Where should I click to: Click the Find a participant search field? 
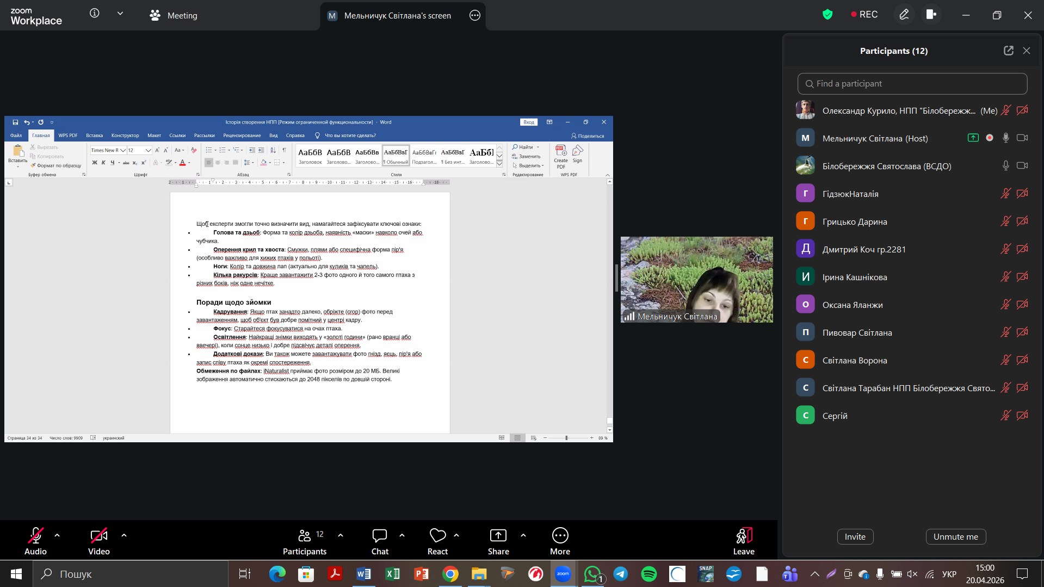(x=912, y=84)
